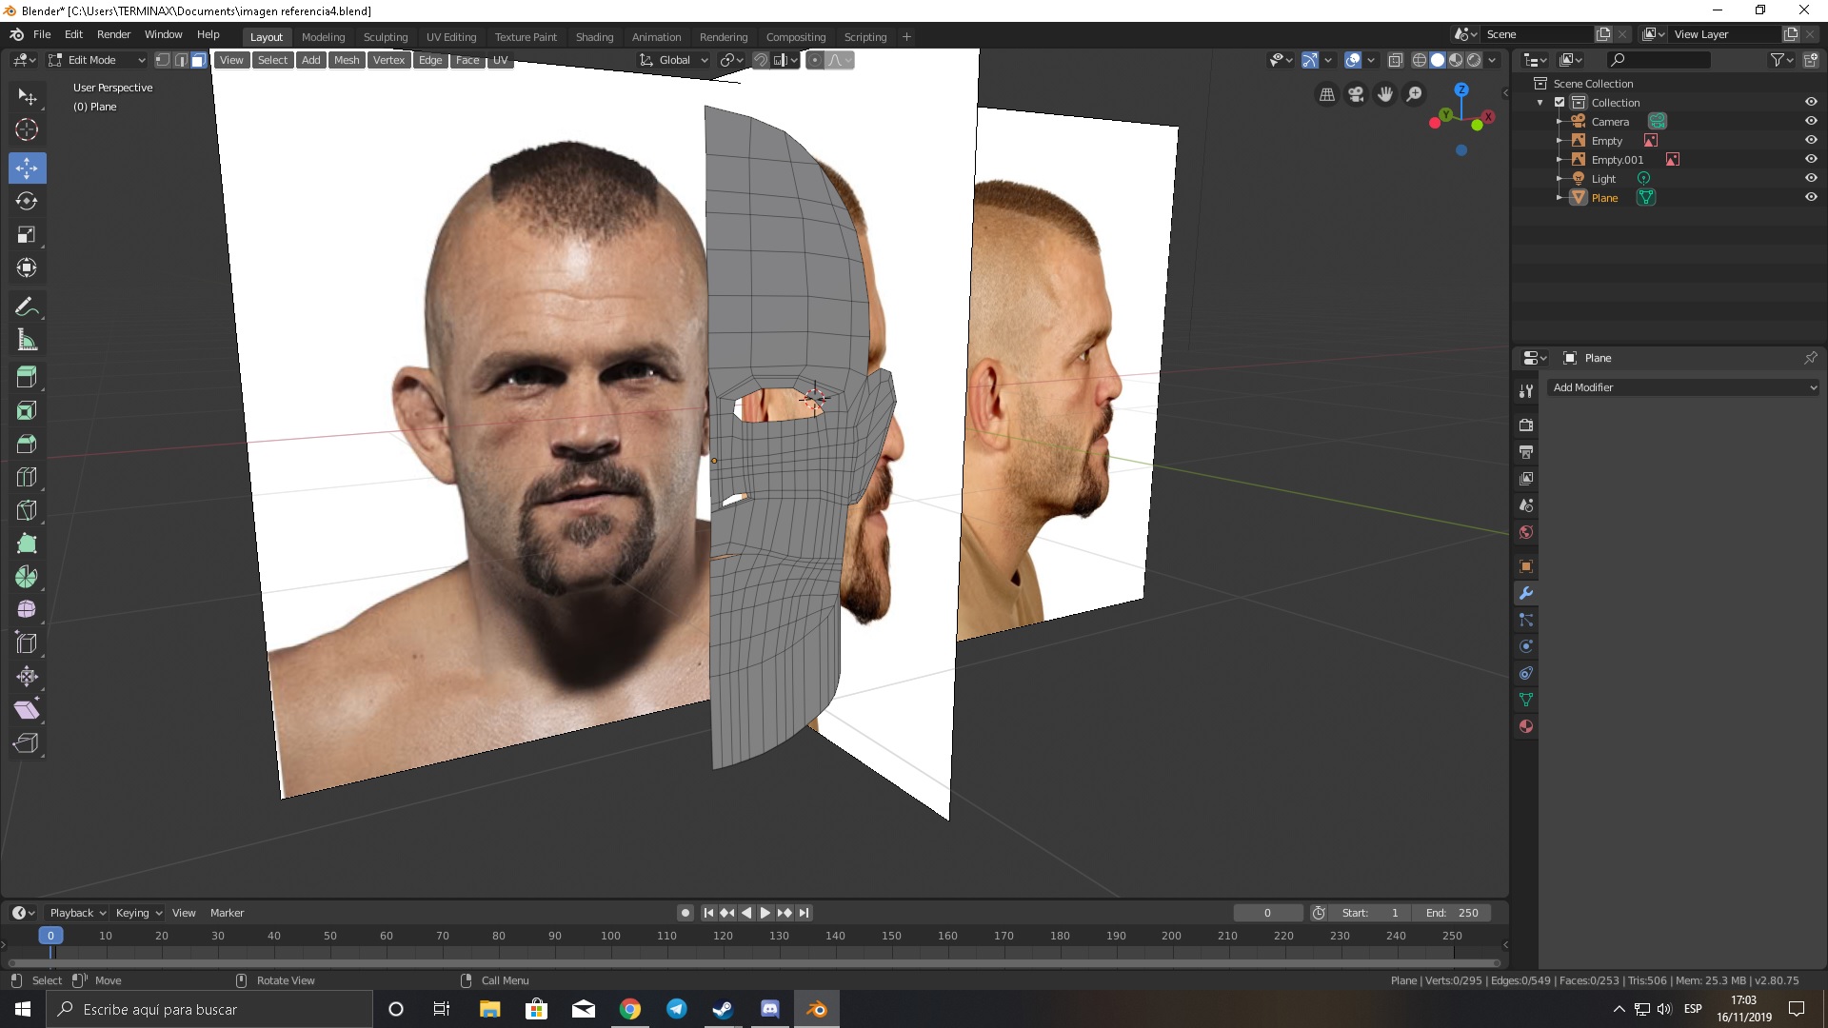
Task: Click the zoom view magnifier icon
Action: click(1415, 94)
